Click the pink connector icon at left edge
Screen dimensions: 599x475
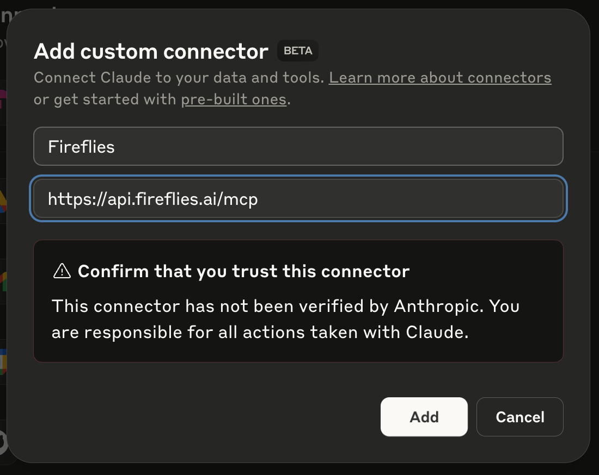tap(3, 99)
